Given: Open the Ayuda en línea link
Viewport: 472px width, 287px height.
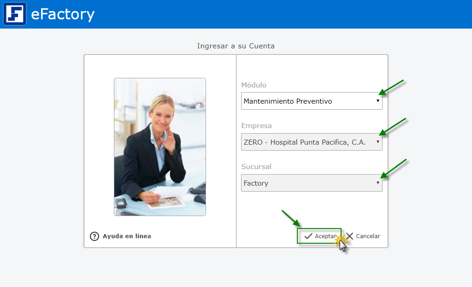Looking at the screenshot, I should pos(127,236).
